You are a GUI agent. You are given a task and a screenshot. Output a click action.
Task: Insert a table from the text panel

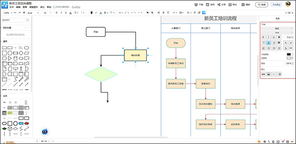point(279,74)
